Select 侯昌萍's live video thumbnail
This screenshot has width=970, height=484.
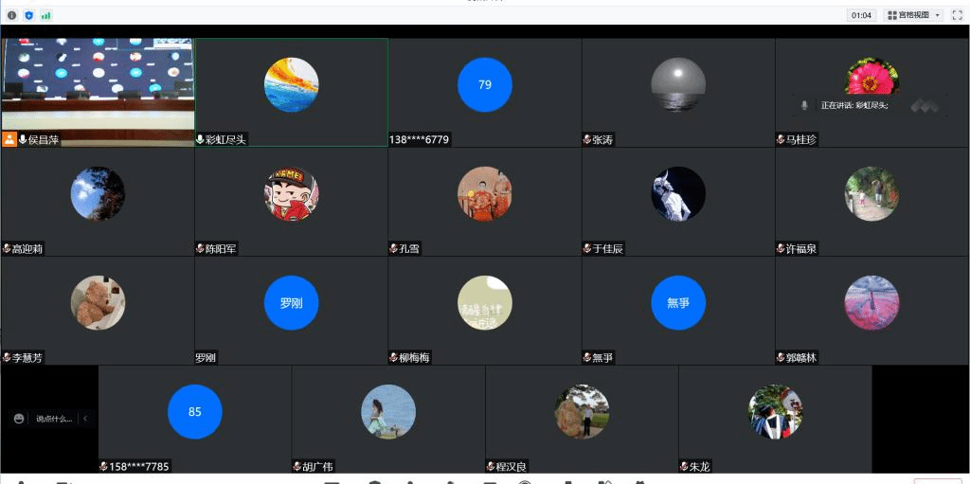[x=98, y=84]
